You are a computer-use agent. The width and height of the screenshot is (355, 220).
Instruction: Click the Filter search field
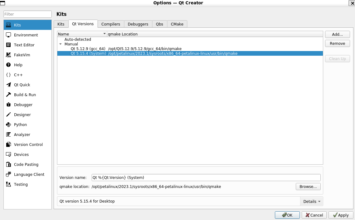point(28,14)
